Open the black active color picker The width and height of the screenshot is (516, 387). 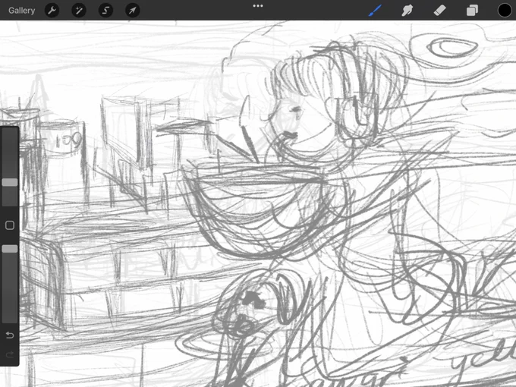pos(505,10)
